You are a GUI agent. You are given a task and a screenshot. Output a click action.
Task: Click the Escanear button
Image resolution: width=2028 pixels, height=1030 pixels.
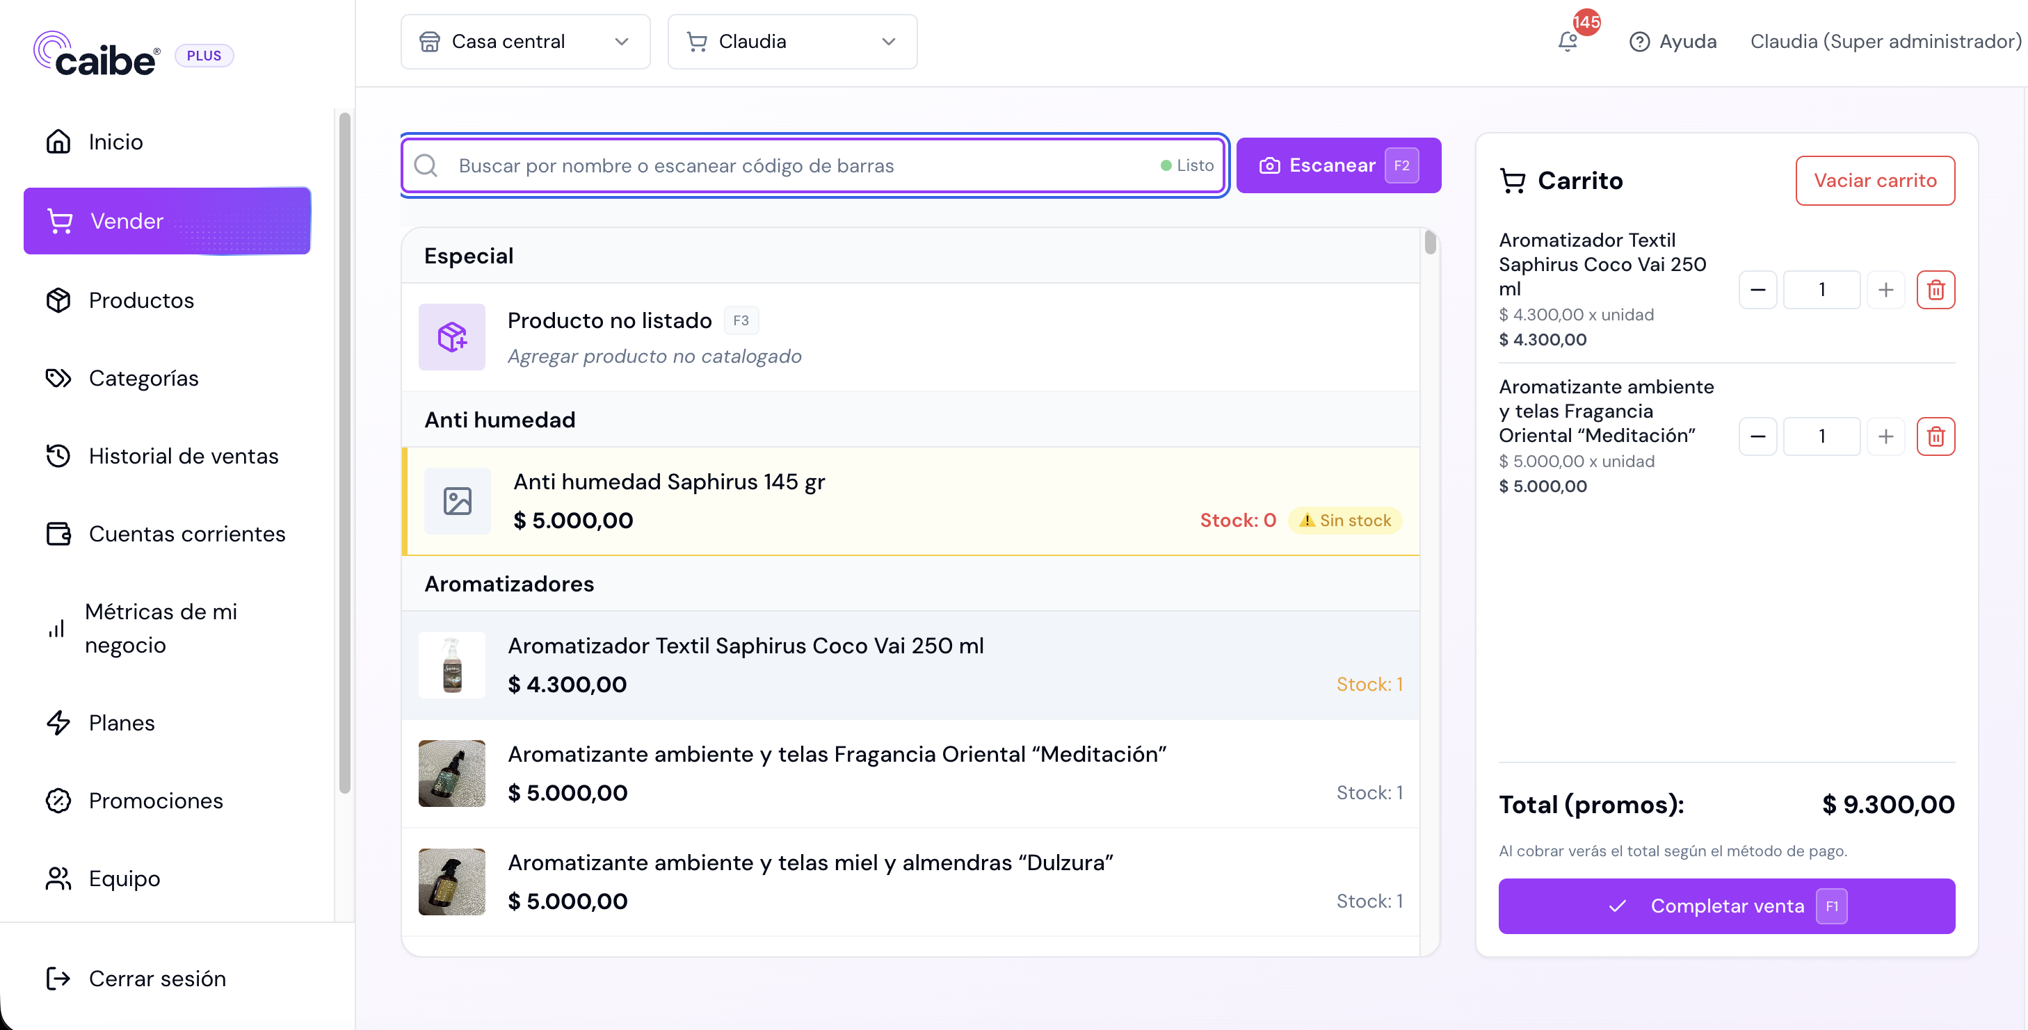click(x=1339, y=165)
